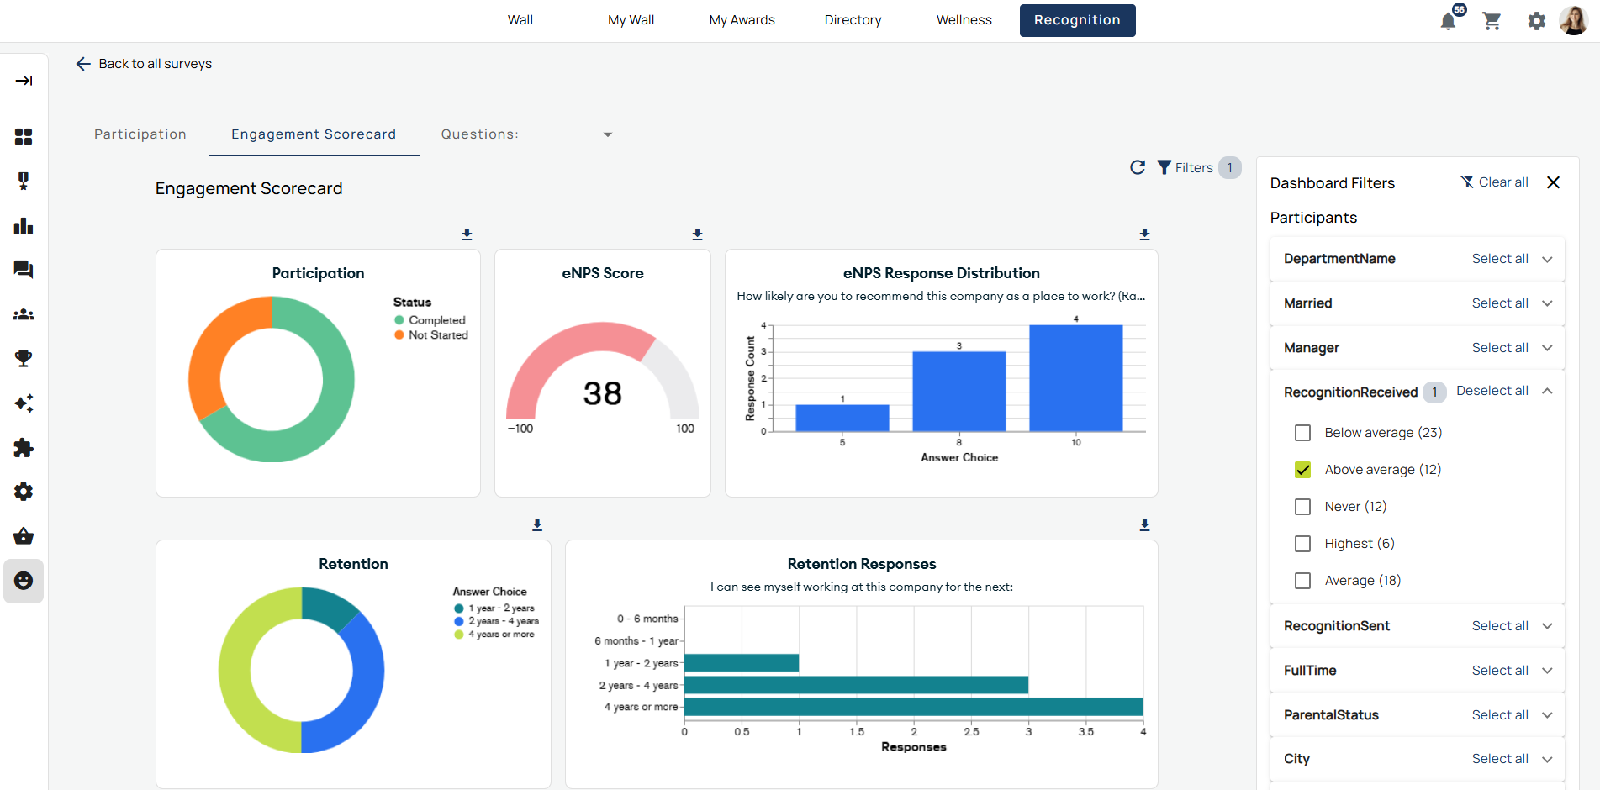Open the Wellness menu item
1600x790 pixels.
coord(964,20)
